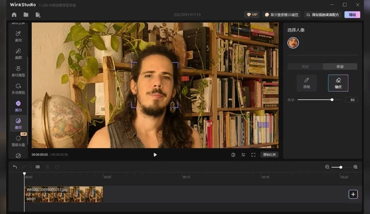Select the portrait face thumbnail
This screenshot has height=214, width=370.
pyautogui.click(x=293, y=43)
